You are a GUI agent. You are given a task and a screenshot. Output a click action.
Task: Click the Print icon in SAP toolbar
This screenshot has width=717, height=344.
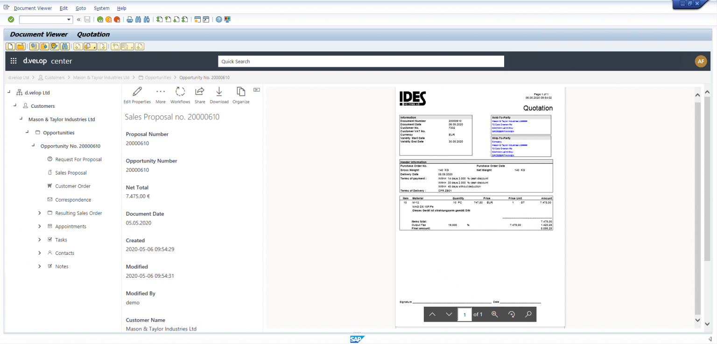click(x=130, y=20)
